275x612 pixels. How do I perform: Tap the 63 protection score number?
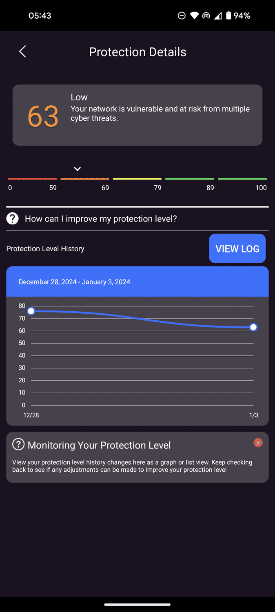43,117
